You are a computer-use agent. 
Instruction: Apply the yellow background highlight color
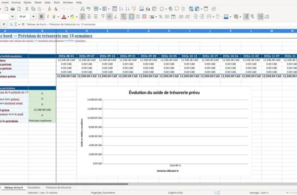72,17
